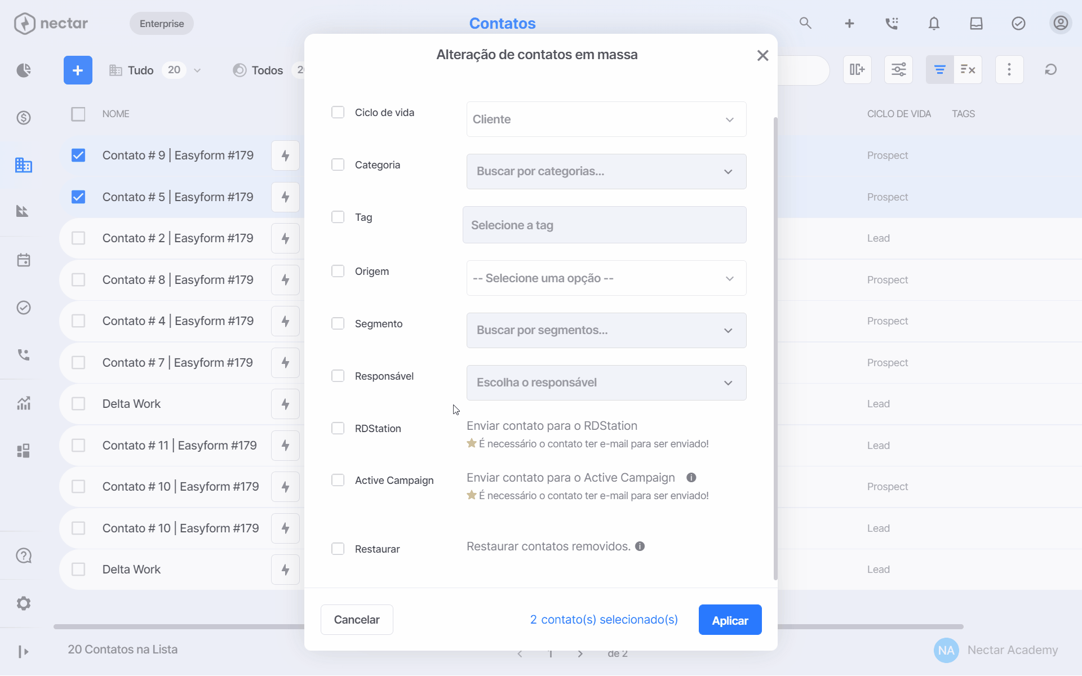
Task: Check the RDStation checkbox
Action: click(x=338, y=428)
